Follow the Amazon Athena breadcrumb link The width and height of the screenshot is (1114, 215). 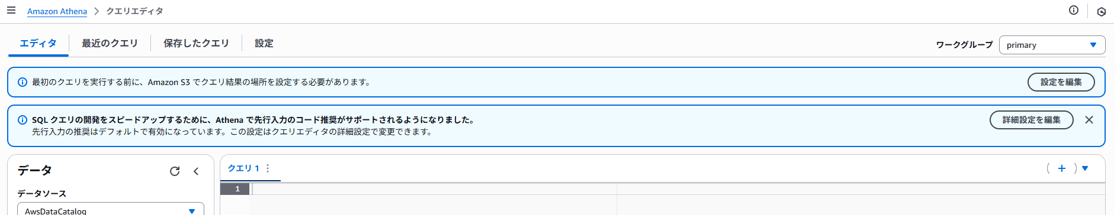pyautogui.click(x=57, y=11)
